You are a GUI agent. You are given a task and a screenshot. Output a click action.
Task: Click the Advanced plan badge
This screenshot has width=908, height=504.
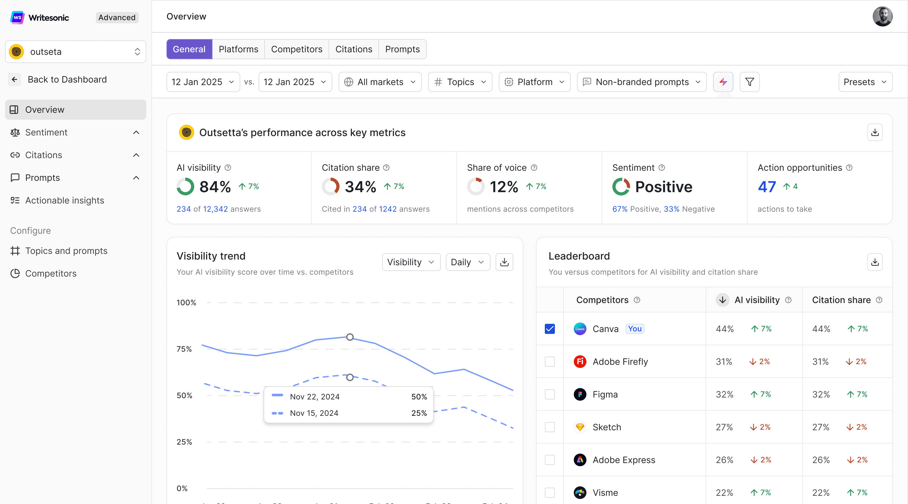tap(117, 18)
